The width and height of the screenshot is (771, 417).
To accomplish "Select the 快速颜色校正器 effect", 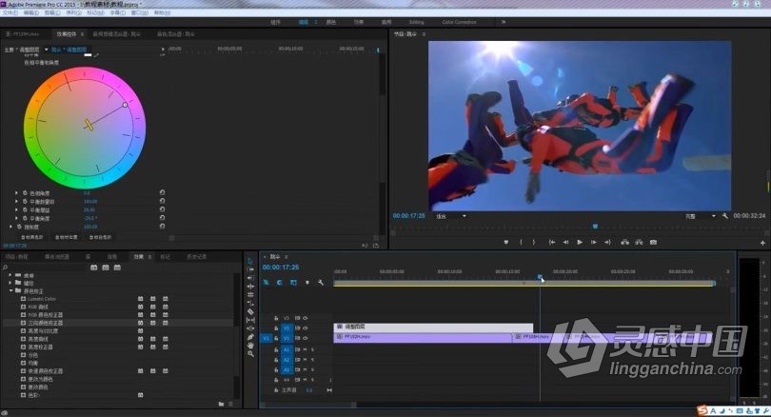I will [46, 370].
